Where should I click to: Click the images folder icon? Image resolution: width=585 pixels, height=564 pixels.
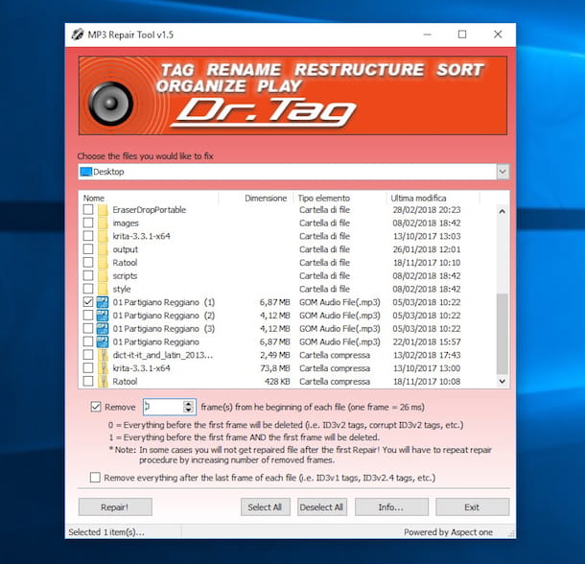point(103,223)
